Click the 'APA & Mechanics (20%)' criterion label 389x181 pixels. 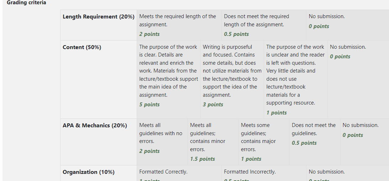click(x=95, y=126)
